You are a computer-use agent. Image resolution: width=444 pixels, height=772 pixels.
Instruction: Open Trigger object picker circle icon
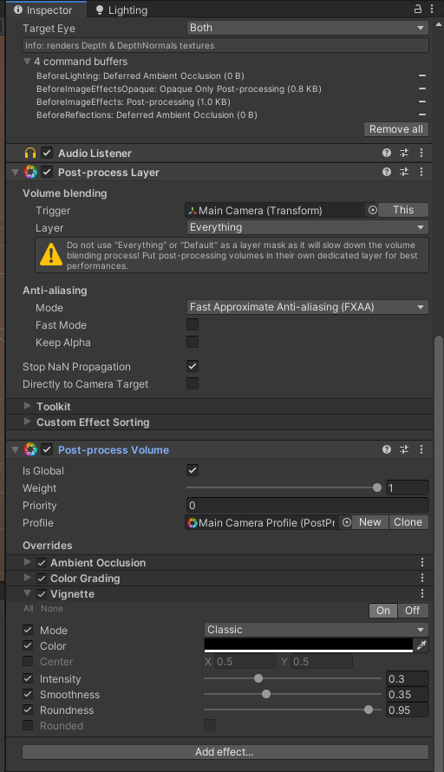373,210
